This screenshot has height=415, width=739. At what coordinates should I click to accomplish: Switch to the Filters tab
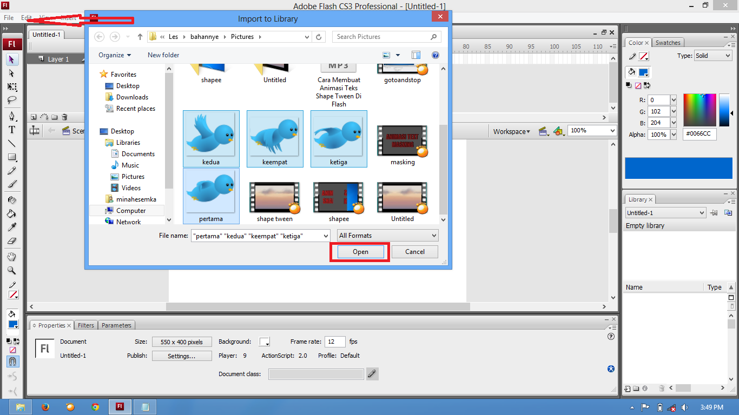click(x=86, y=325)
